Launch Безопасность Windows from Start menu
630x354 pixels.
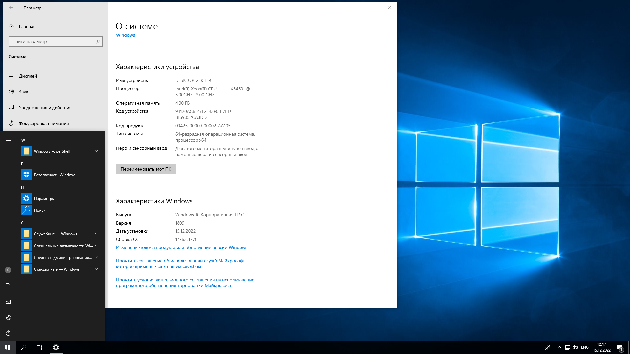(x=54, y=175)
